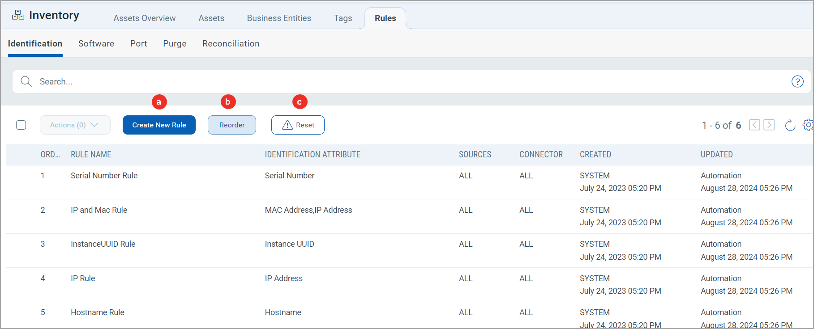This screenshot has width=814, height=329.
Task: Click the warning icon on Reset
Action: 287,125
